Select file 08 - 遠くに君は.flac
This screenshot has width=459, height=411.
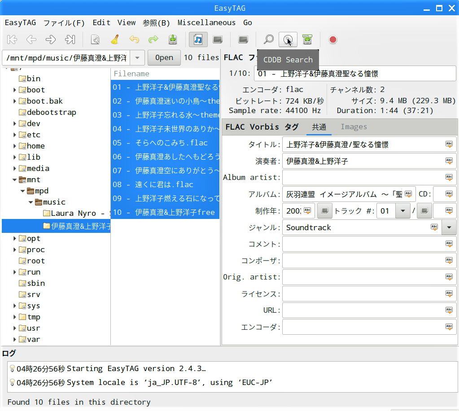tap(165, 184)
